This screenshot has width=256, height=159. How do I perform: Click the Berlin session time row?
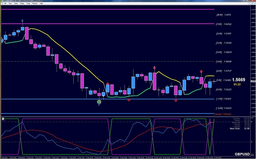(x=242, y=125)
